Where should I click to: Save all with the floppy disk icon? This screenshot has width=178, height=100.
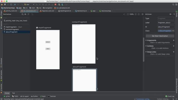(x=5, y=4)
